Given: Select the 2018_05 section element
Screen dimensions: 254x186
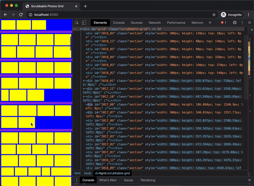Looking at the screenshot, I should (x=163, y=51).
